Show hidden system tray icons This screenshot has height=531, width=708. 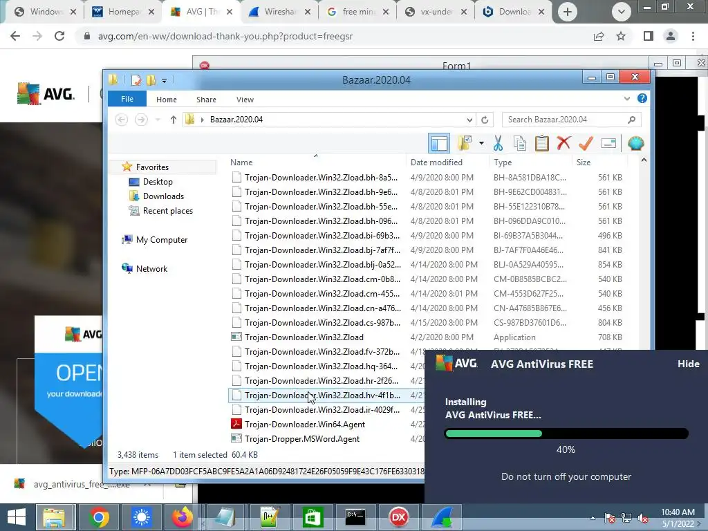[593, 518]
